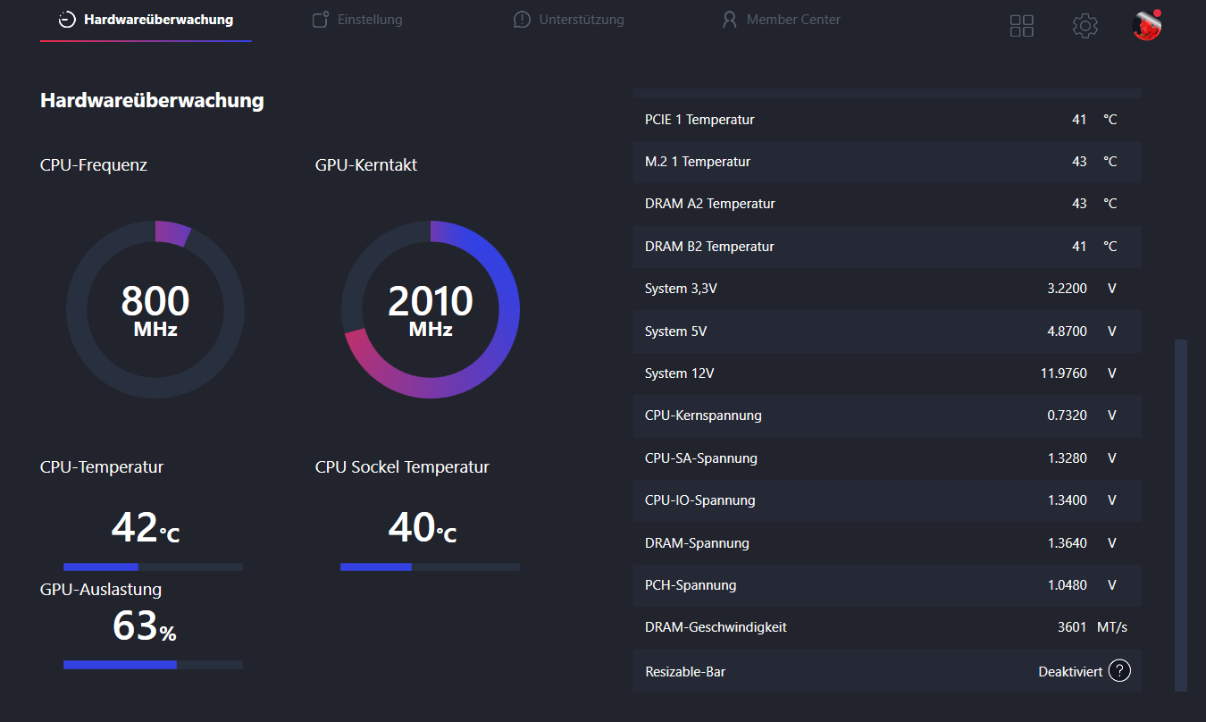Click the Member Center person icon
The image size is (1206, 722).
point(730,20)
